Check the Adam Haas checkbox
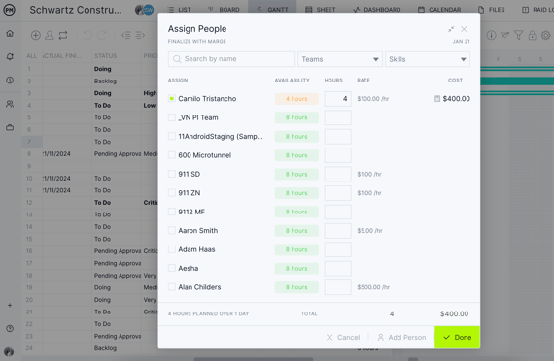Viewport: 554px width, 361px height. click(x=172, y=249)
